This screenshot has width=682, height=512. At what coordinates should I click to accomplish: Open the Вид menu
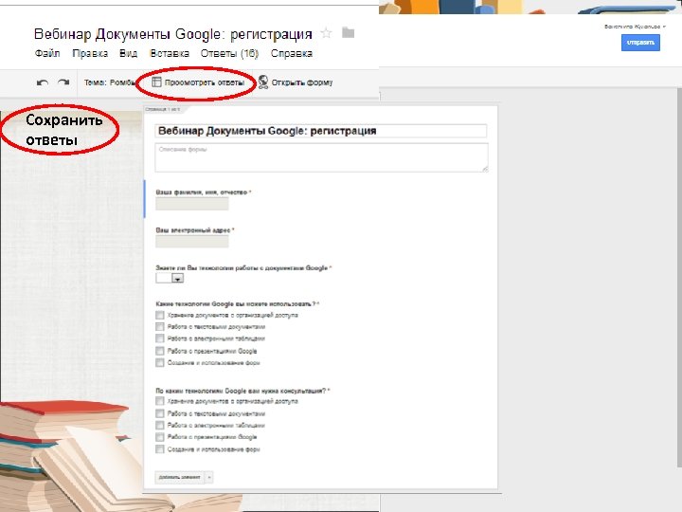[128, 53]
